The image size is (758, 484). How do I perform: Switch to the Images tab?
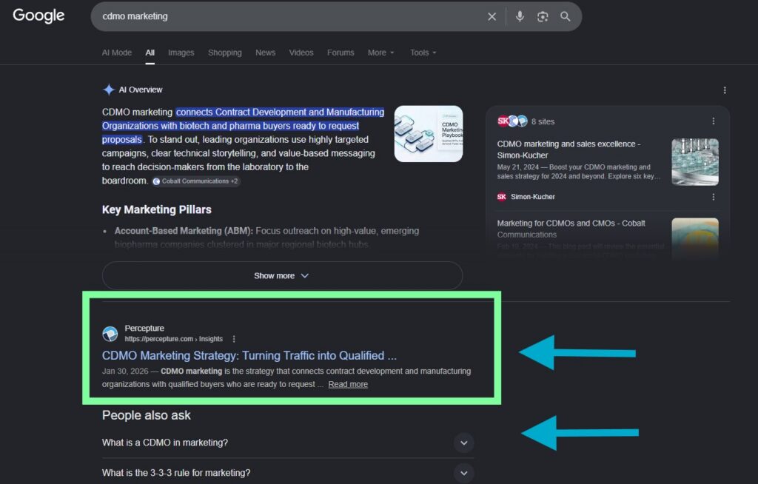coord(181,53)
